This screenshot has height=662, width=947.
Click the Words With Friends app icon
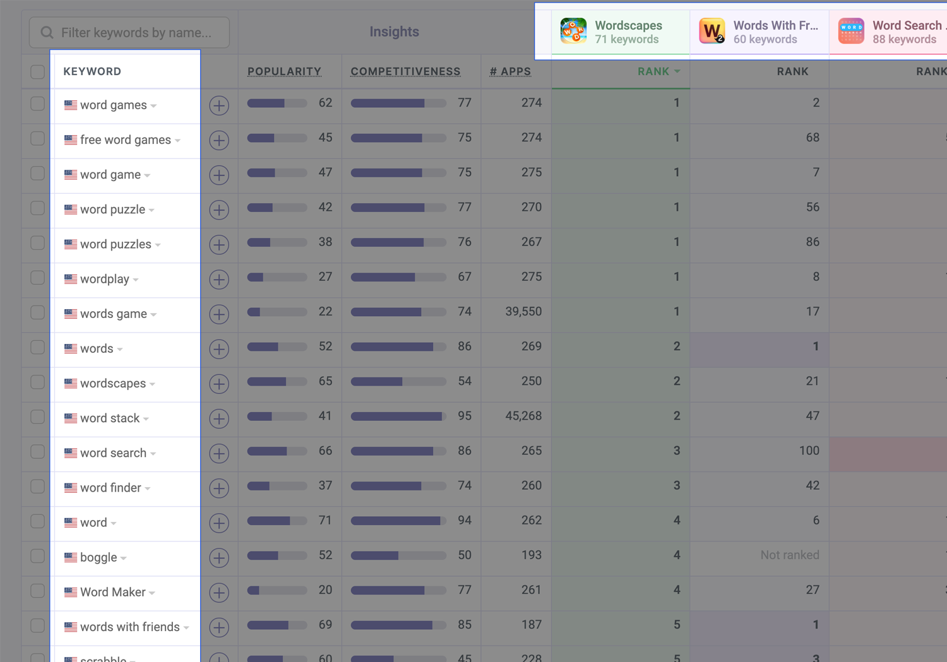click(x=712, y=31)
